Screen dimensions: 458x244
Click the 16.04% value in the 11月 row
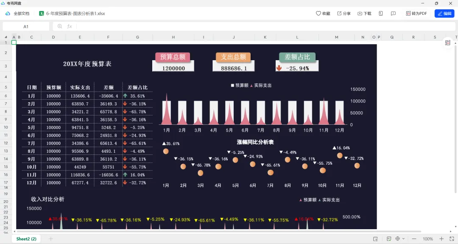tap(137, 175)
